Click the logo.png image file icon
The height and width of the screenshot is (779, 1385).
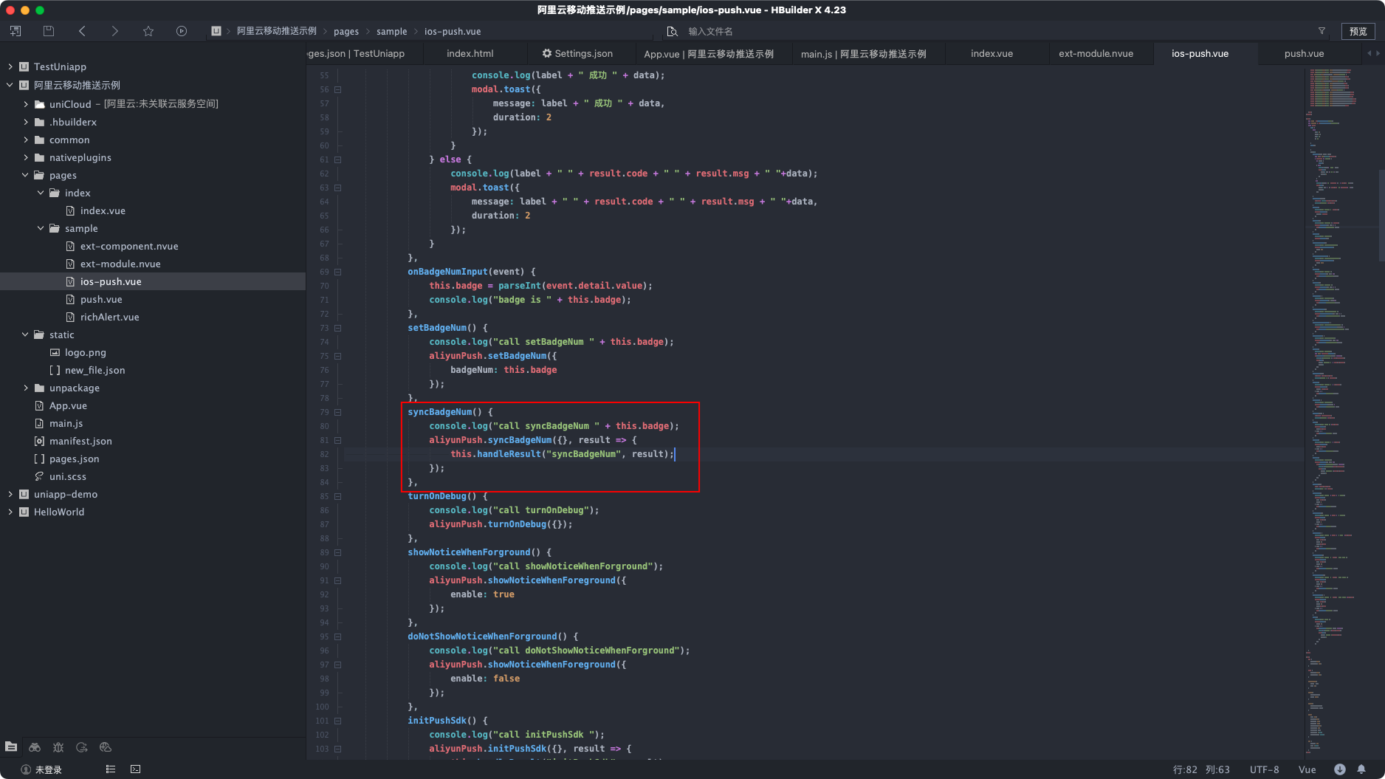coord(55,352)
